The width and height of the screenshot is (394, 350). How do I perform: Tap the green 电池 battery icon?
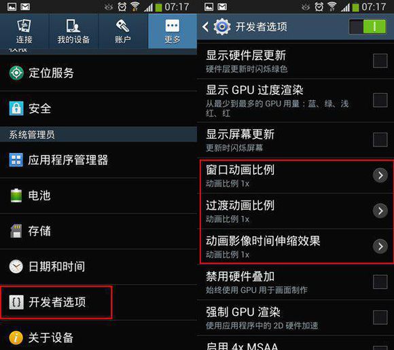(16, 195)
